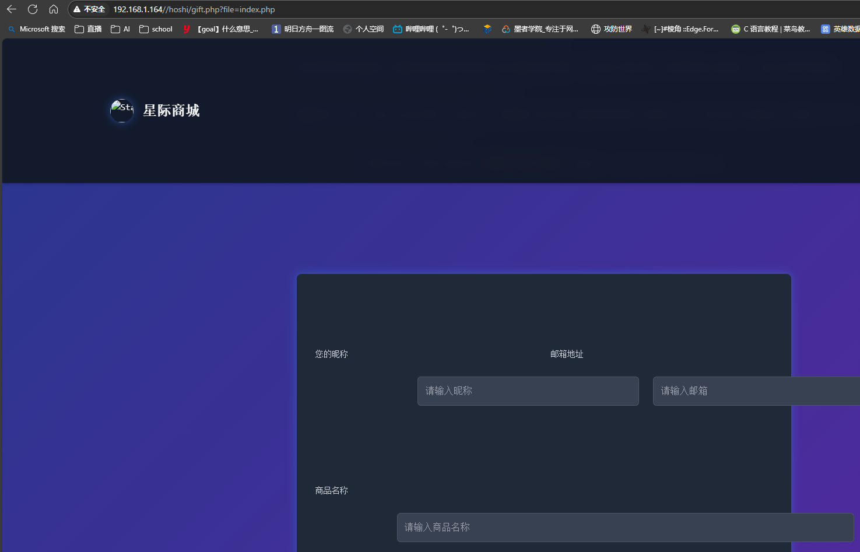The image size is (860, 552).
Task: Click the 请输入昵称 input field
Action: [x=527, y=391]
